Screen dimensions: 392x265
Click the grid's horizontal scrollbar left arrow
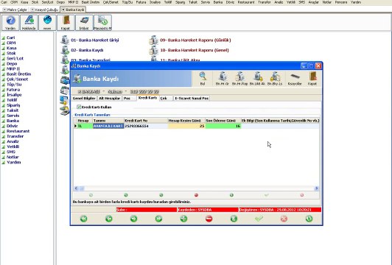pyautogui.click(x=76, y=188)
